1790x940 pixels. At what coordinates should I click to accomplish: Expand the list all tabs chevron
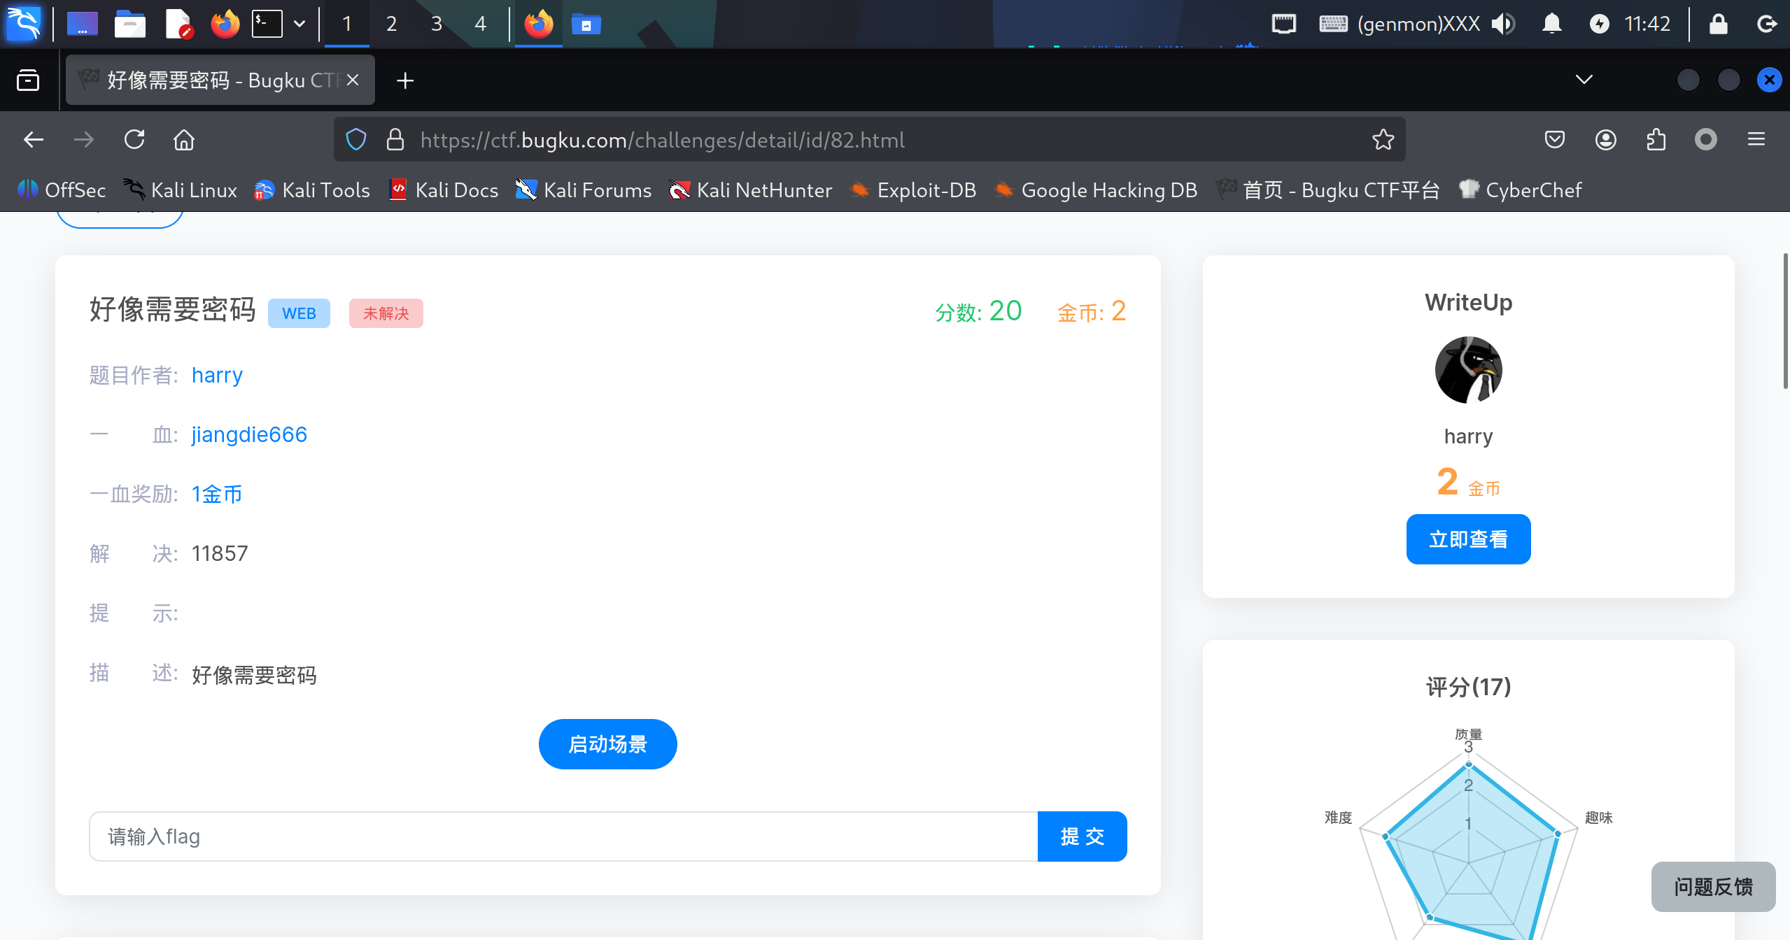click(1584, 80)
